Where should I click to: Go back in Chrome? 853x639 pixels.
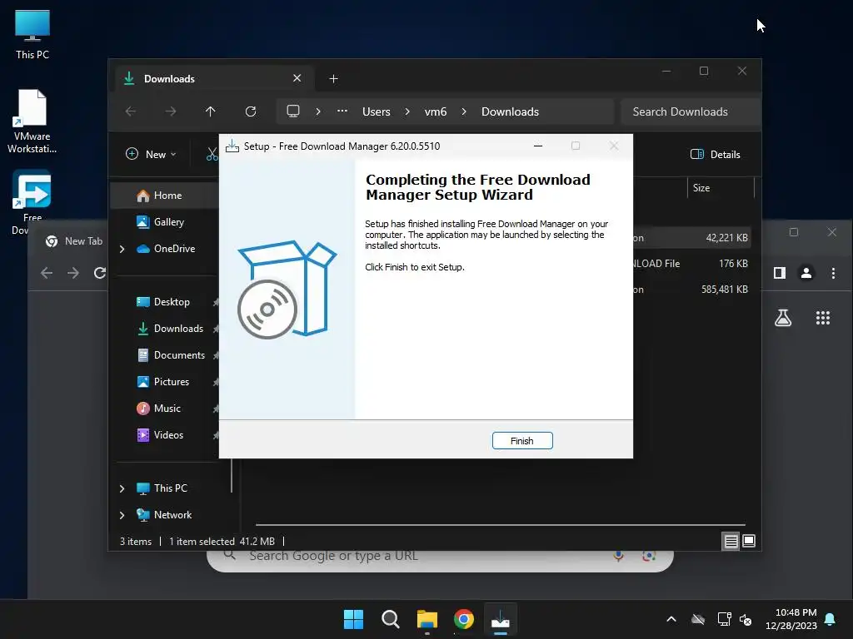(47, 273)
